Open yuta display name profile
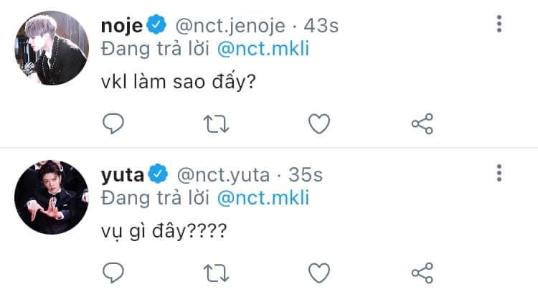This screenshot has height=292, width=538. coord(123,175)
